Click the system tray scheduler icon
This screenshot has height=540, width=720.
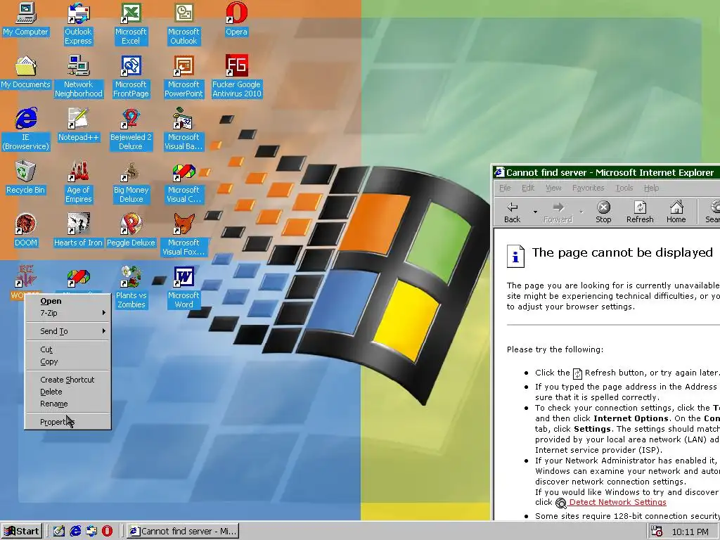click(x=657, y=532)
